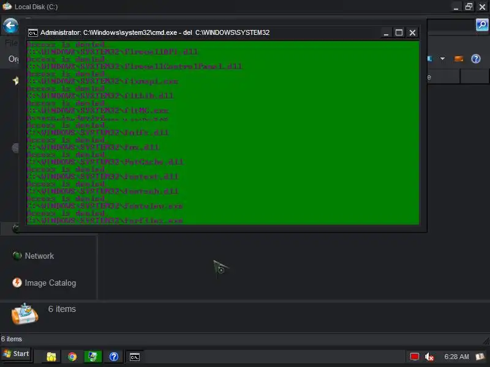Minimize the Administrator cmd window
Screen dimensions: 490x367
(386, 33)
